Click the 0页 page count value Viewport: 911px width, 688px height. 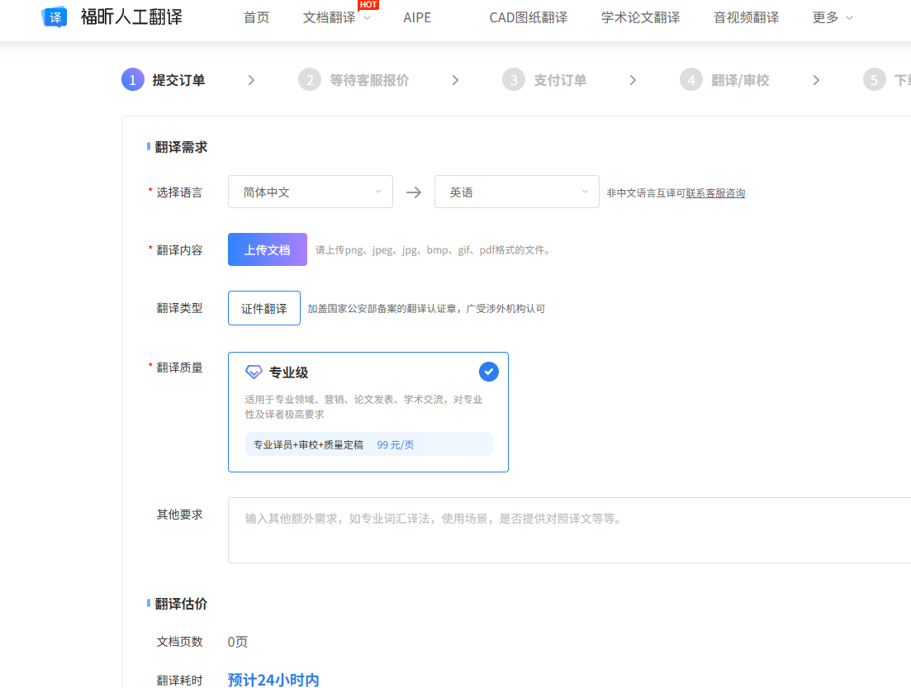coord(238,642)
